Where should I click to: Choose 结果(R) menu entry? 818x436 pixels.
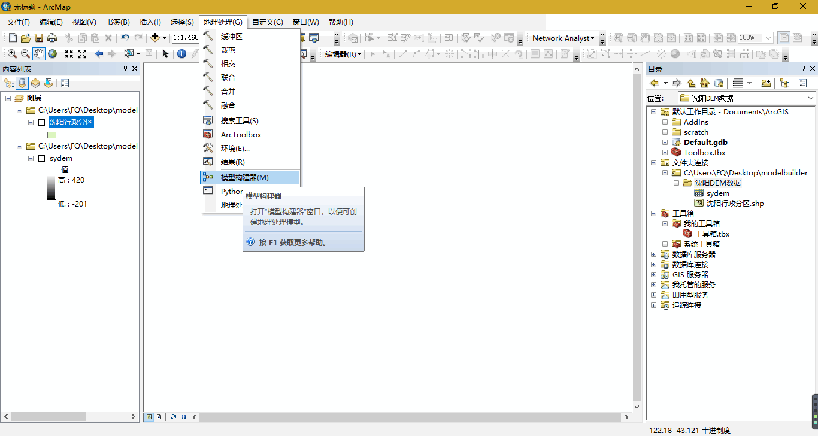(250, 162)
